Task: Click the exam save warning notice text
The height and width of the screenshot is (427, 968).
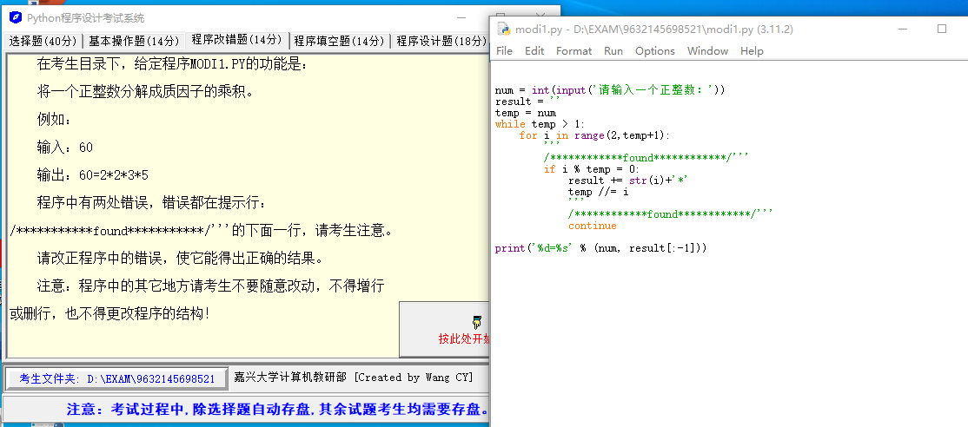Action: click(278, 410)
